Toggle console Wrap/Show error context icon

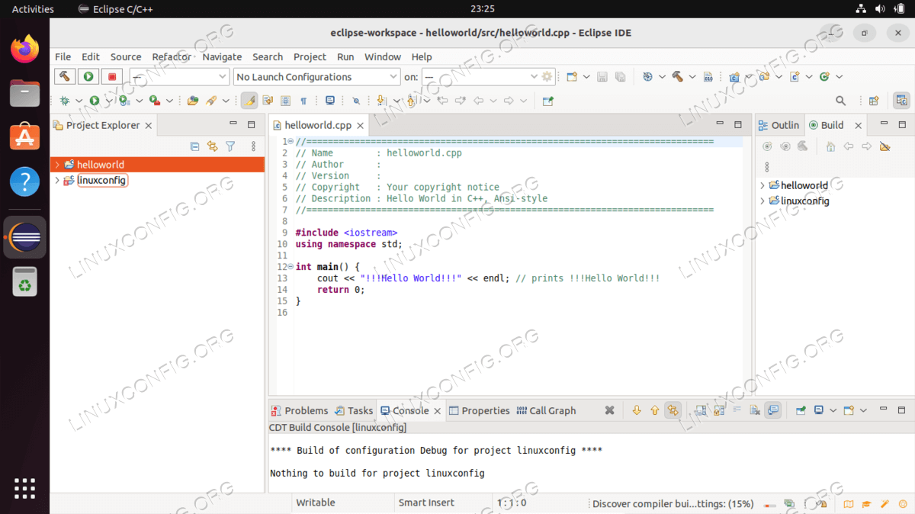(672, 410)
